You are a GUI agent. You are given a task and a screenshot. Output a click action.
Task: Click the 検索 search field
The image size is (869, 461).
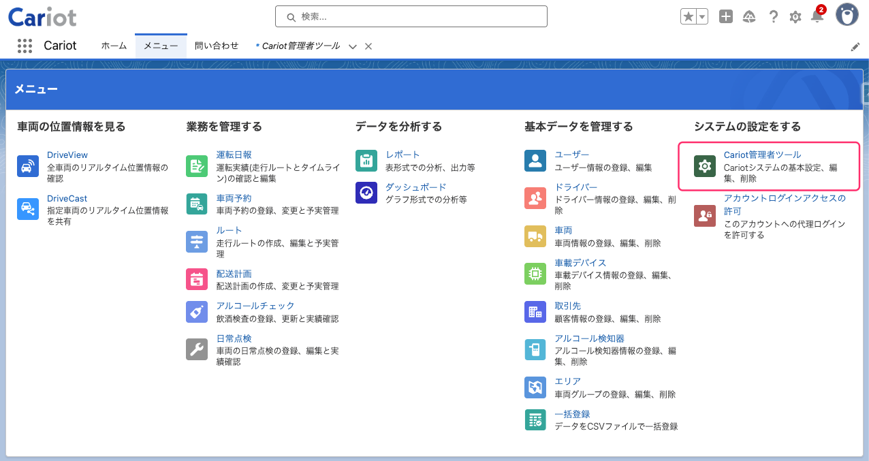point(411,16)
